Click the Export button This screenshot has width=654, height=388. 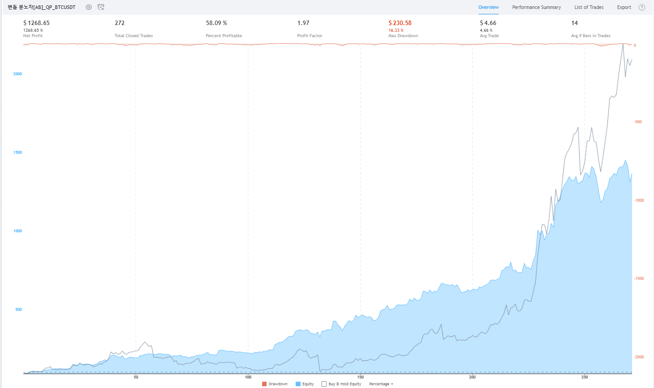(624, 7)
